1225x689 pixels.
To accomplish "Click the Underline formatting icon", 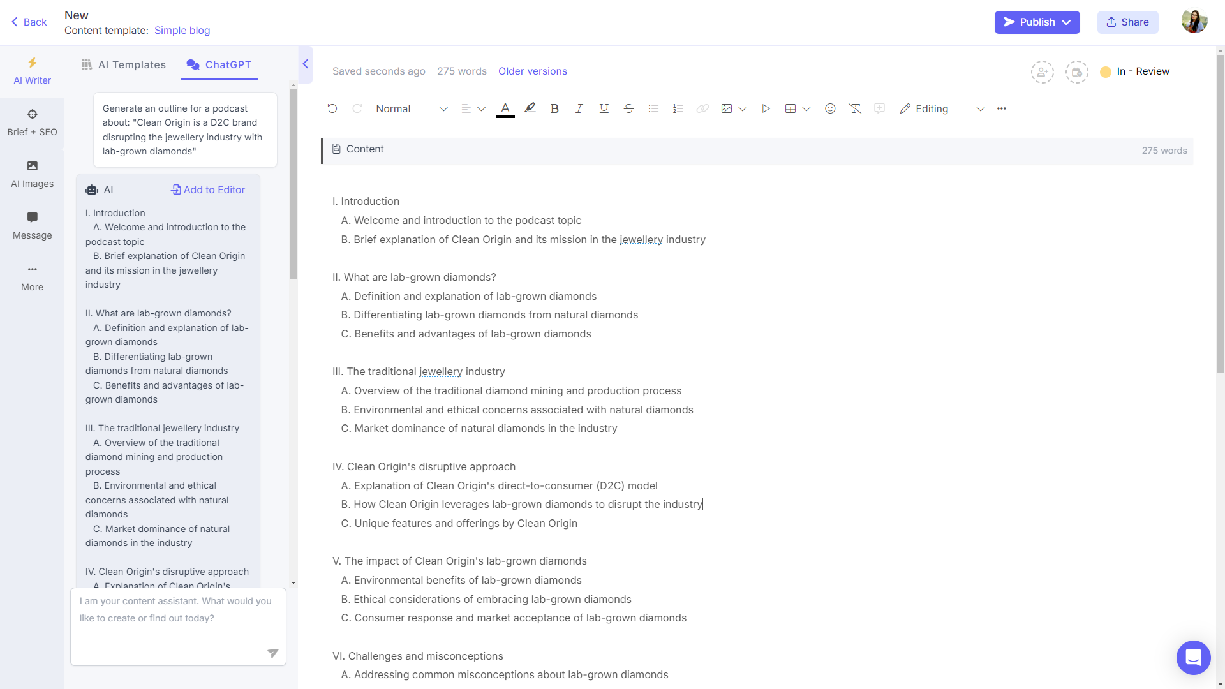I will (603, 108).
